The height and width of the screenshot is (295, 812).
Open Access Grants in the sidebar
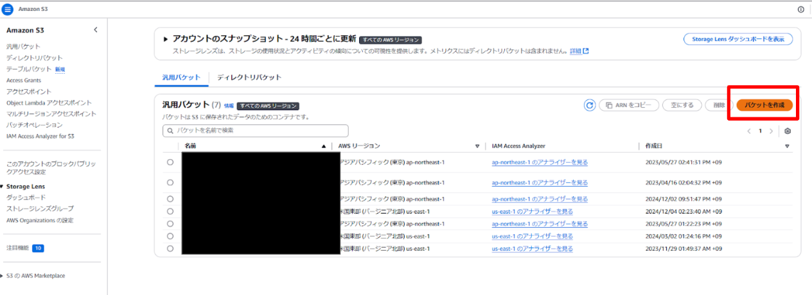(x=24, y=80)
